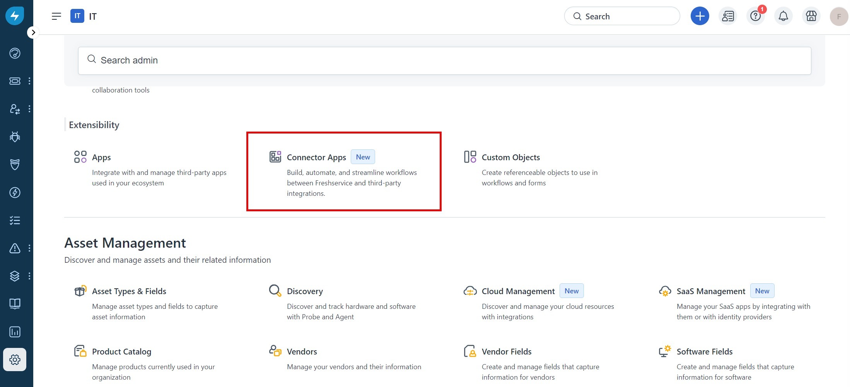The image size is (850, 387).
Task: Click the Extensibility section label
Action: 94,125
